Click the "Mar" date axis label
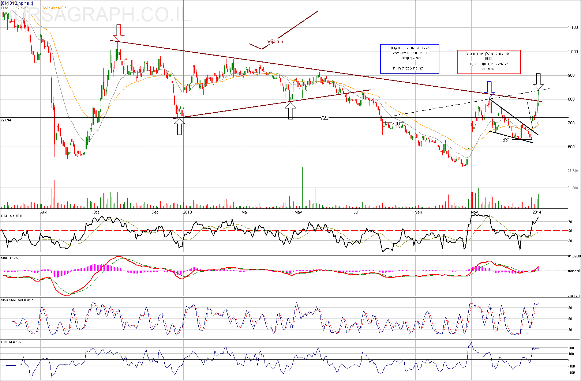This screenshot has height=381, width=581. [x=245, y=212]
